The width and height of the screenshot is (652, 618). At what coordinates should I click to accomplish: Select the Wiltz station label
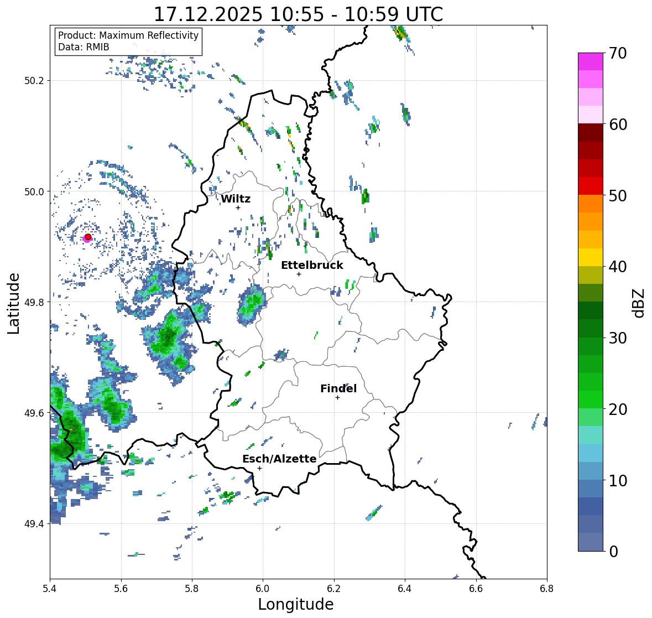236,199
